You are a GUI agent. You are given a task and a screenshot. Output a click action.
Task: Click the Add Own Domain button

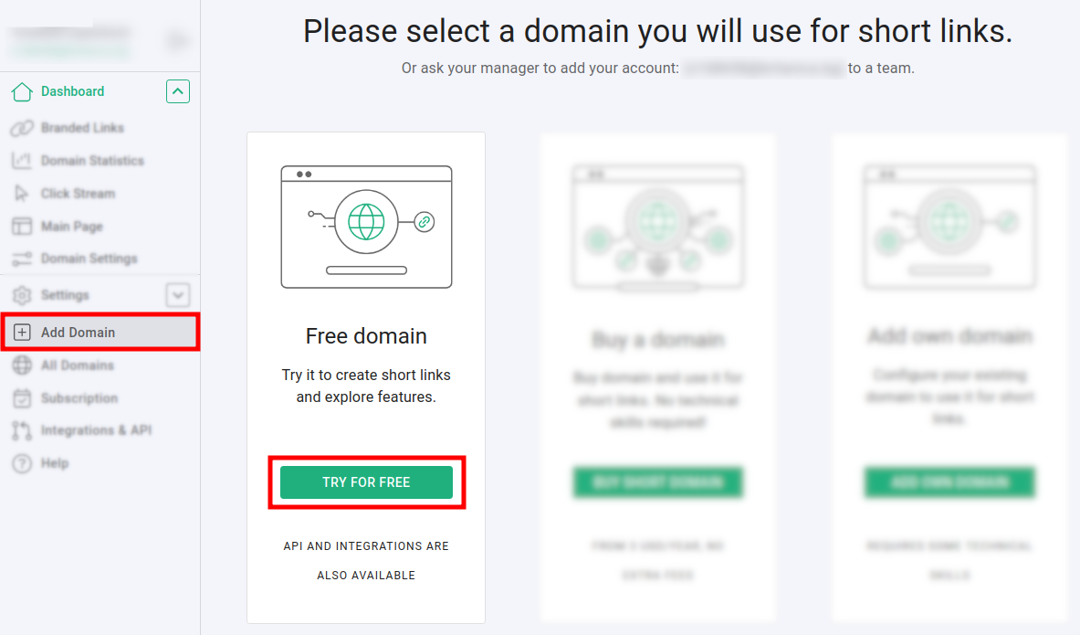[949, 482]
